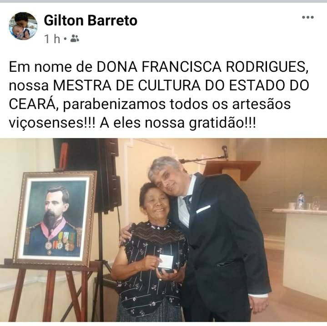
Task: Open Gilton Barreto's profile via name
Action: click(x=91, y=20)
